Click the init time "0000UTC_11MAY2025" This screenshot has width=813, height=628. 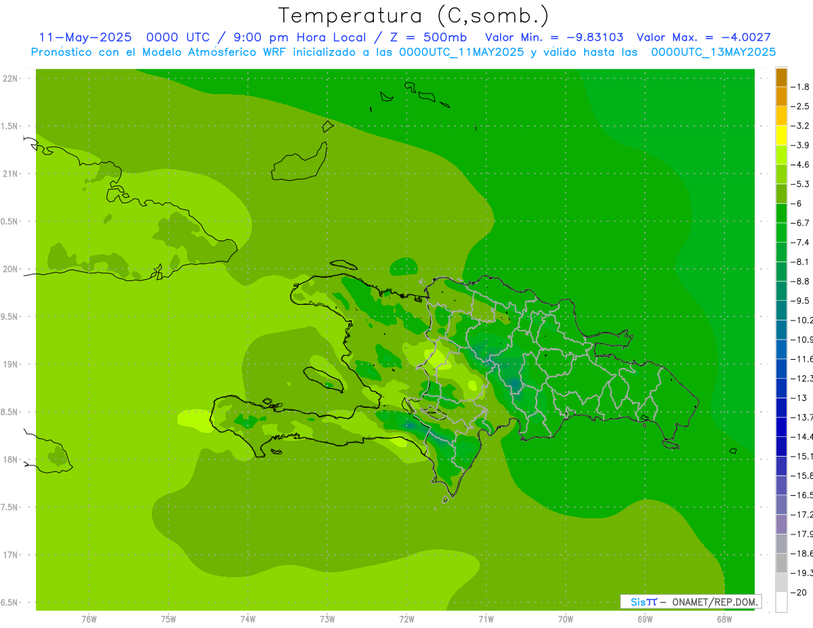(461, 52)
